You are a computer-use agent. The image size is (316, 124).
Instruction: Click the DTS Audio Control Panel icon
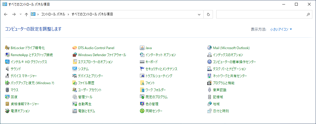point(75,48)
